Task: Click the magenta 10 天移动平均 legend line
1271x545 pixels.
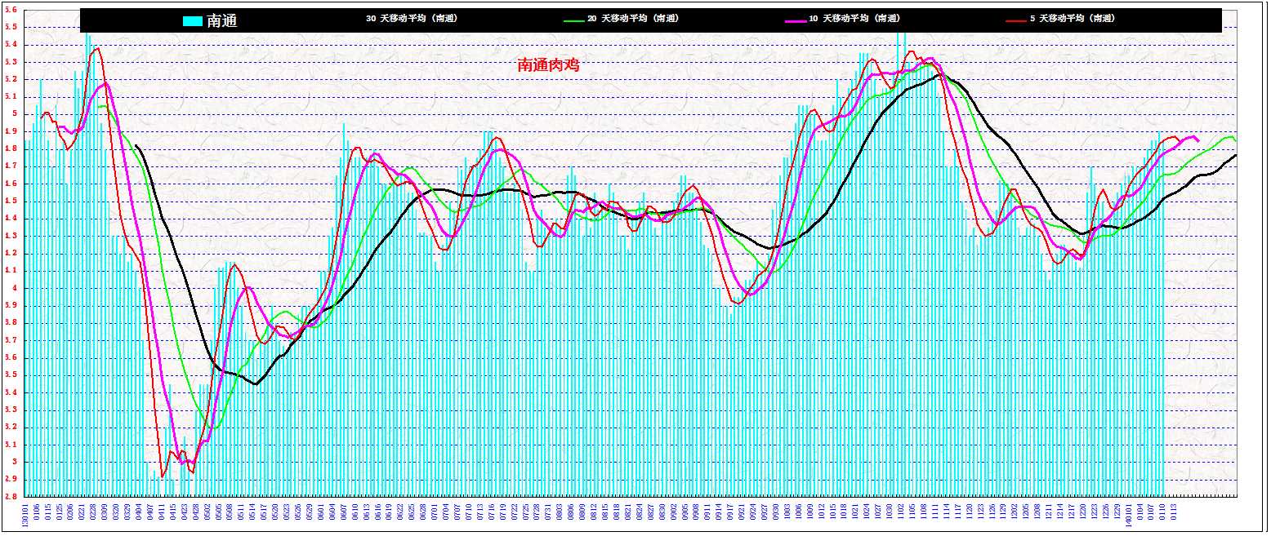Action: tap(795, 19)
